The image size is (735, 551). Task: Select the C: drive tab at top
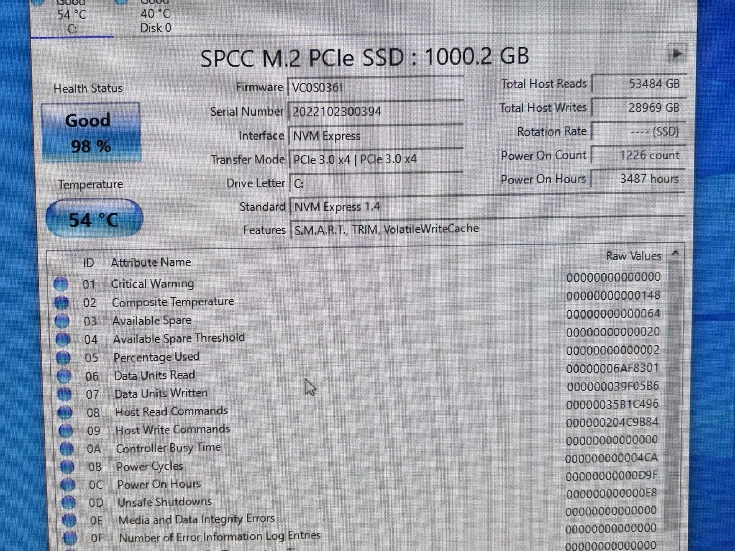point(72,17)
